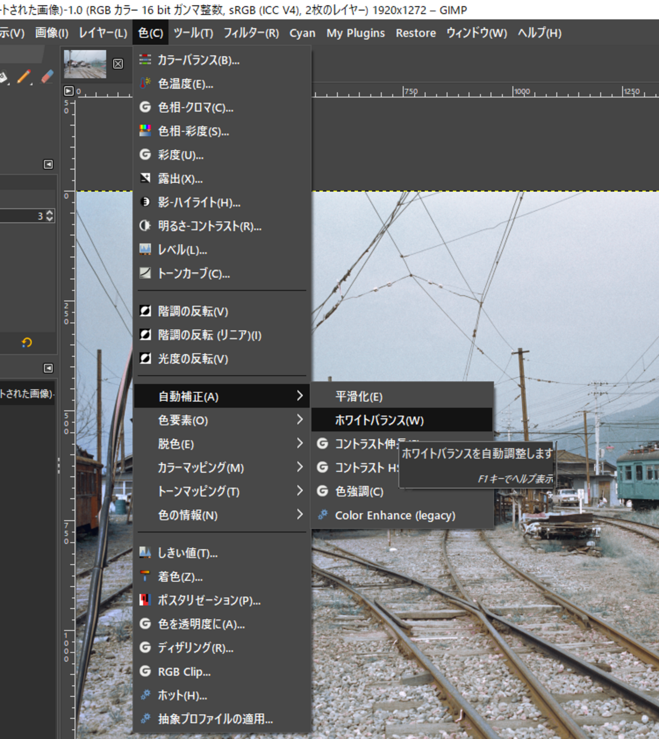Select the railway image thumbnail tab

(85, 63)
